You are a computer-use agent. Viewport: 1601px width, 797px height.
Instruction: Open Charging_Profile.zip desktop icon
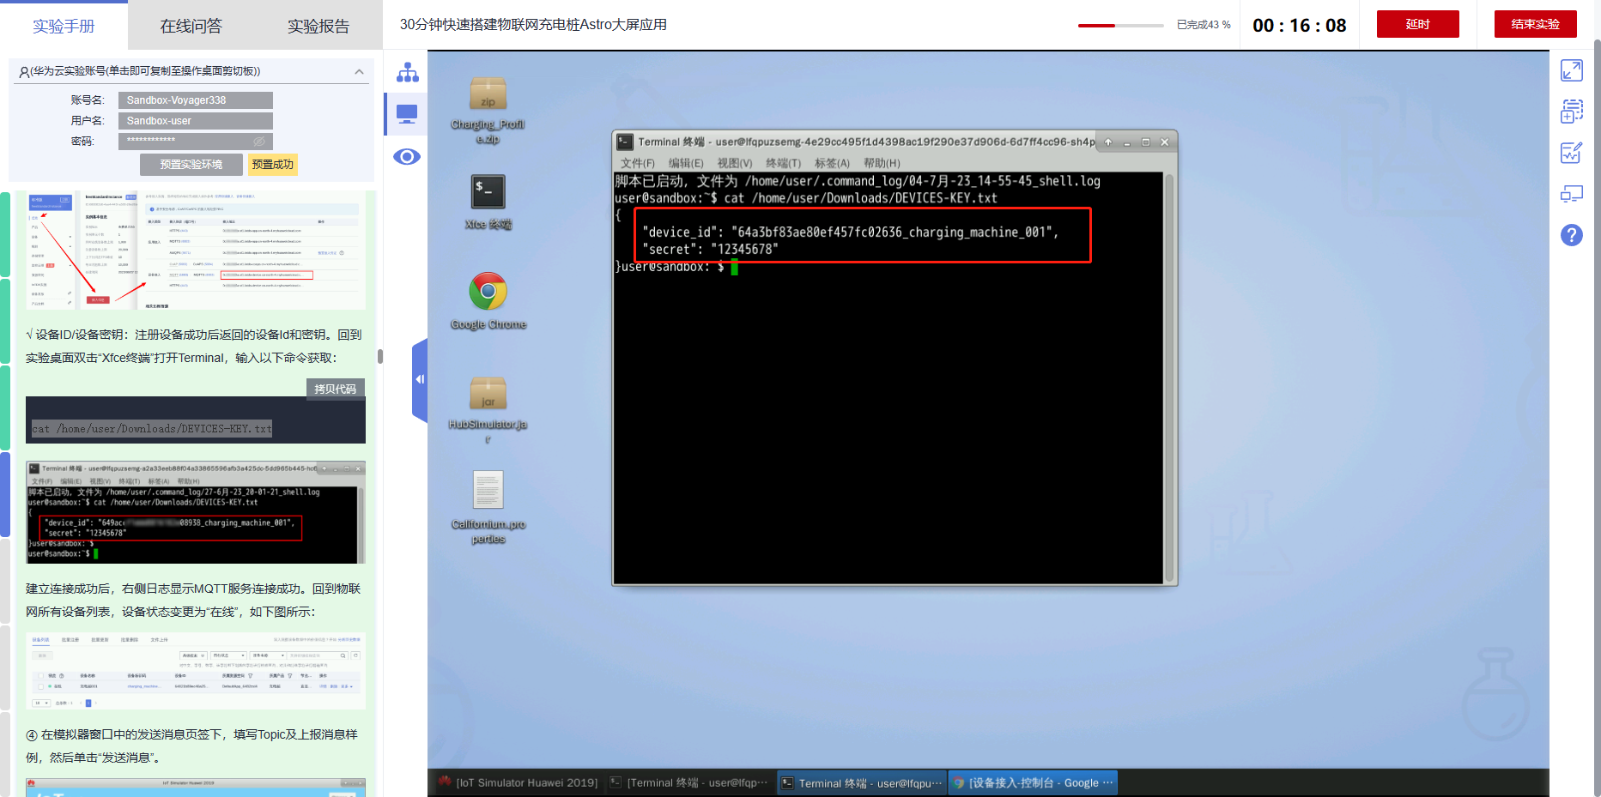coord(488,111)
